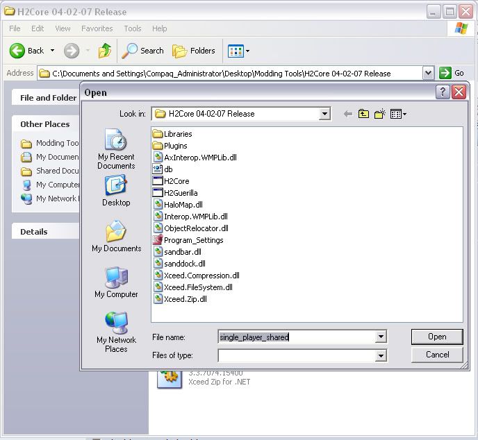Select AxInterop.WMPLib.dll file

[195, 158]
